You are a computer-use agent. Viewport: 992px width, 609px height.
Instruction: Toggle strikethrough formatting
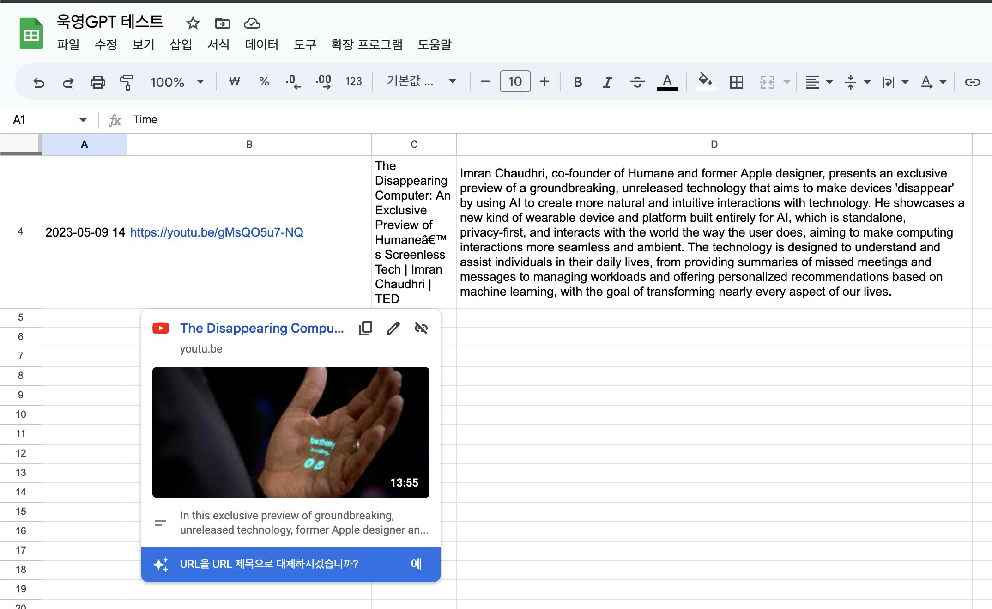pyautogui.click(x=637, y=82)
